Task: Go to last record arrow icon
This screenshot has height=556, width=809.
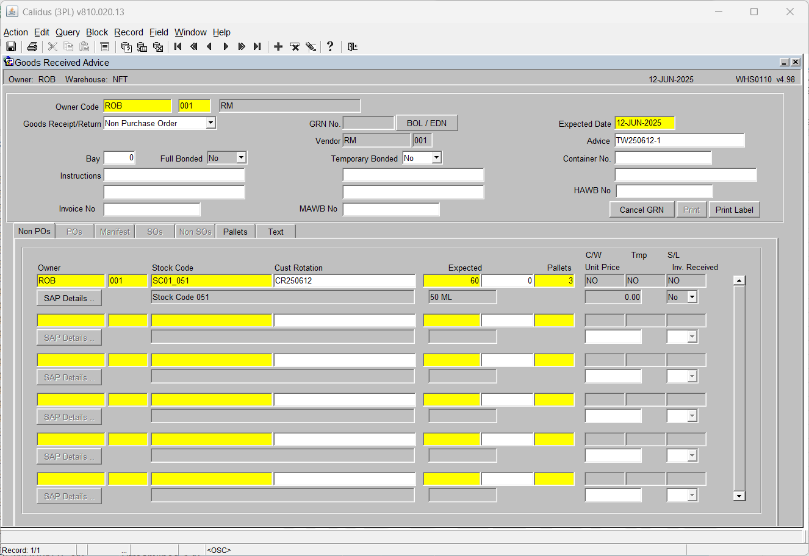Action: pos(257,47)
